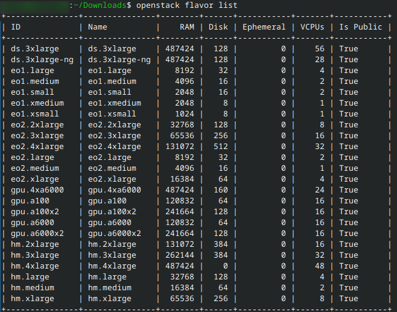397x312 pixels.
Task: Click Ephemeral value 0 in eo1.medium row
Action: pos(284,81)
